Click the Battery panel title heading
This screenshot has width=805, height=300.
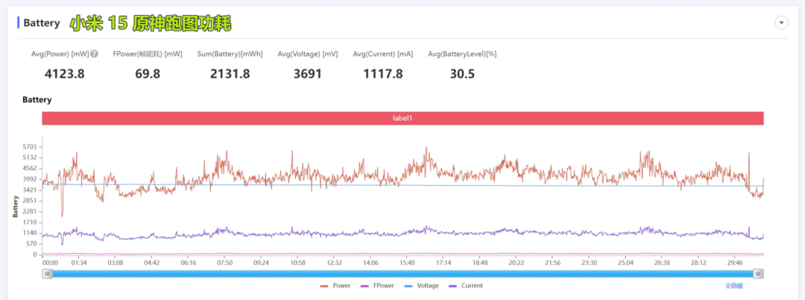pyautogui.click(x=42, y=23)
